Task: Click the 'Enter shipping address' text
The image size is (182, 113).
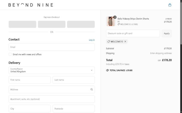Action: pyautogui.click(x=161, y=53)
